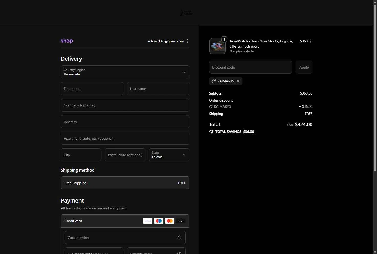Select Credit card payment option
The height and width of the screenshot is (254, 377).
(125, 221)
